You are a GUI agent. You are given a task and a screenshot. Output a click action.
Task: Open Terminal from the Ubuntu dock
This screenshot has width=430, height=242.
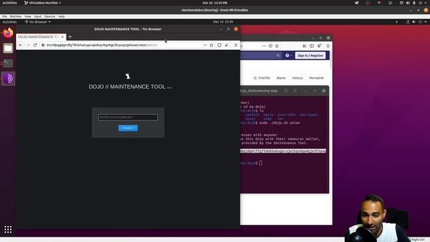click(8, 63)
